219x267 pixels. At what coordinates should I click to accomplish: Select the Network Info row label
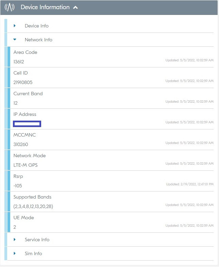coord(38,40)
